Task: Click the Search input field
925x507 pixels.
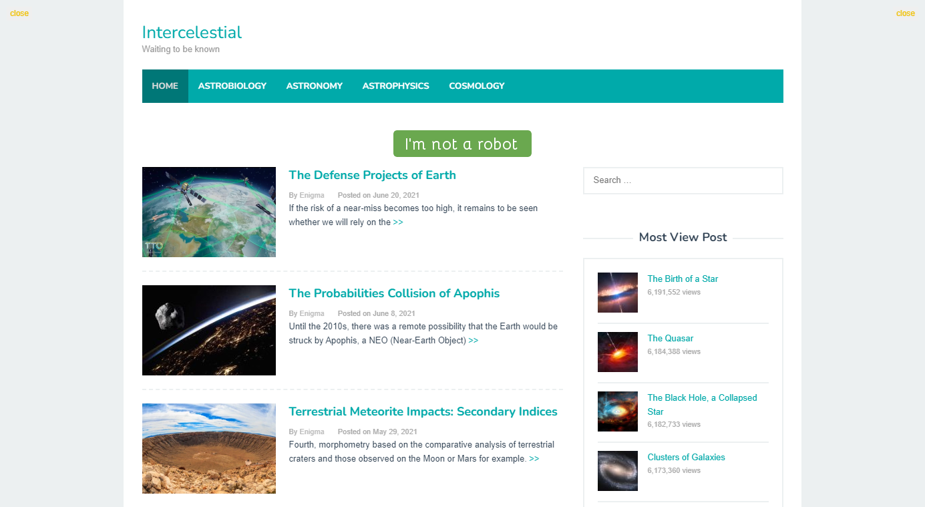Action: point(683,180)
